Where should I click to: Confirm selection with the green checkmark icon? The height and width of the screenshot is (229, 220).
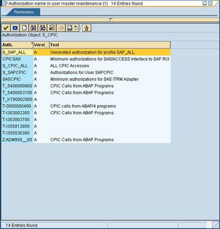pyautogui.click(x=6, y=28)
